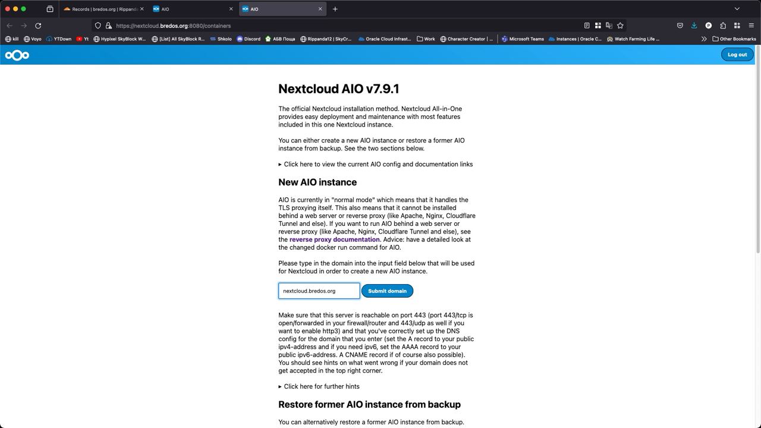
Task: Open the downloads panel
Action: [x=694, y=26]
